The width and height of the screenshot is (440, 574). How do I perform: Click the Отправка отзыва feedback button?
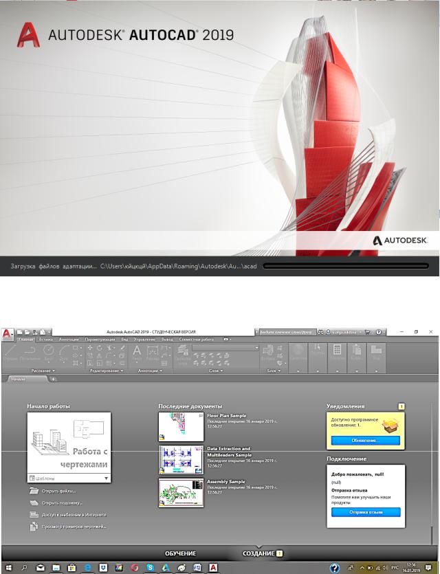366,512
